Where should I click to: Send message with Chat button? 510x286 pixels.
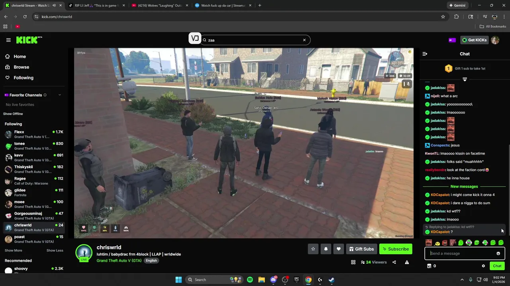[x=497, y=266]
